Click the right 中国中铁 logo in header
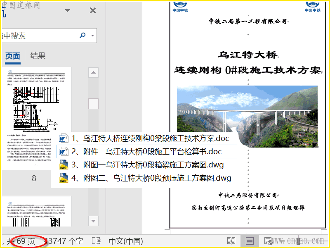Screen dimensions: 330x248 tap(313, 7)
